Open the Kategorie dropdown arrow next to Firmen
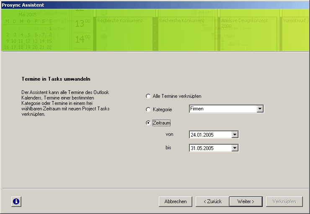Viewport: 310px width, 214px height. pyautogui.click(x=260, y=109)
